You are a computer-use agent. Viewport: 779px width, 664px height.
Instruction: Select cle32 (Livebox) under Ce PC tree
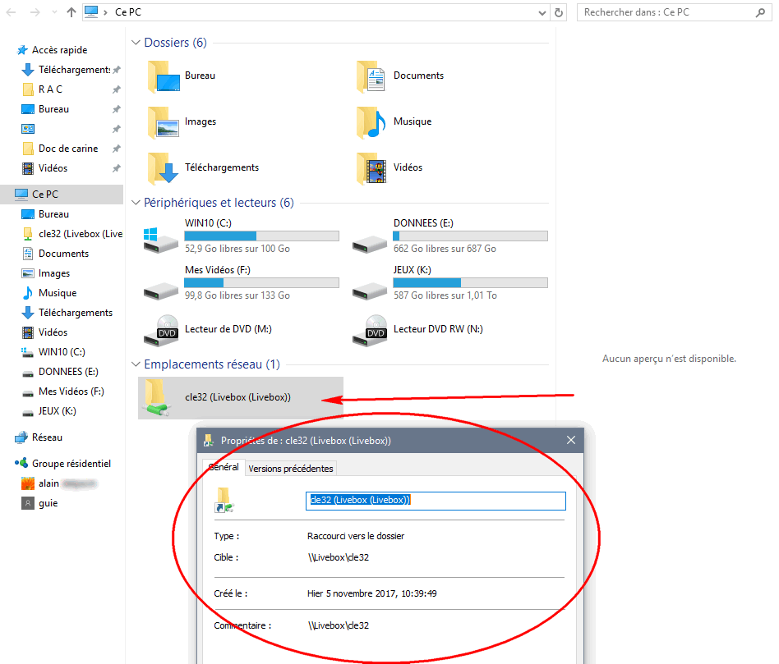(x=81, y=234)
